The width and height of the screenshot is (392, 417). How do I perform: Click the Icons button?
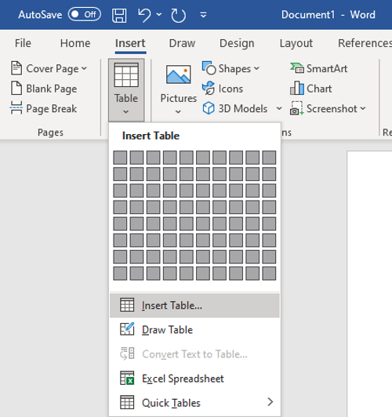tap(223, 89)
